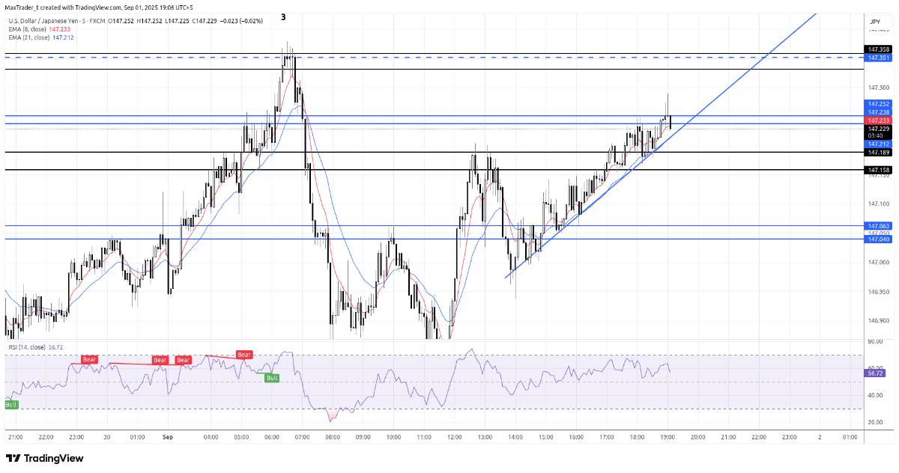Open the RSI (14, close) indicator legend
This screenshot has width=899, height=473.
[28, 347]
